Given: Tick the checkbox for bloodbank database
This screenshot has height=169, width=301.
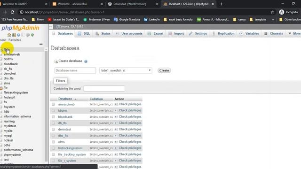Looking at the screenshot, I should 53,117.
